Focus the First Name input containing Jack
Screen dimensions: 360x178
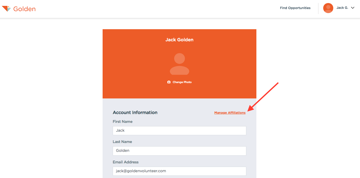[179, 131]
